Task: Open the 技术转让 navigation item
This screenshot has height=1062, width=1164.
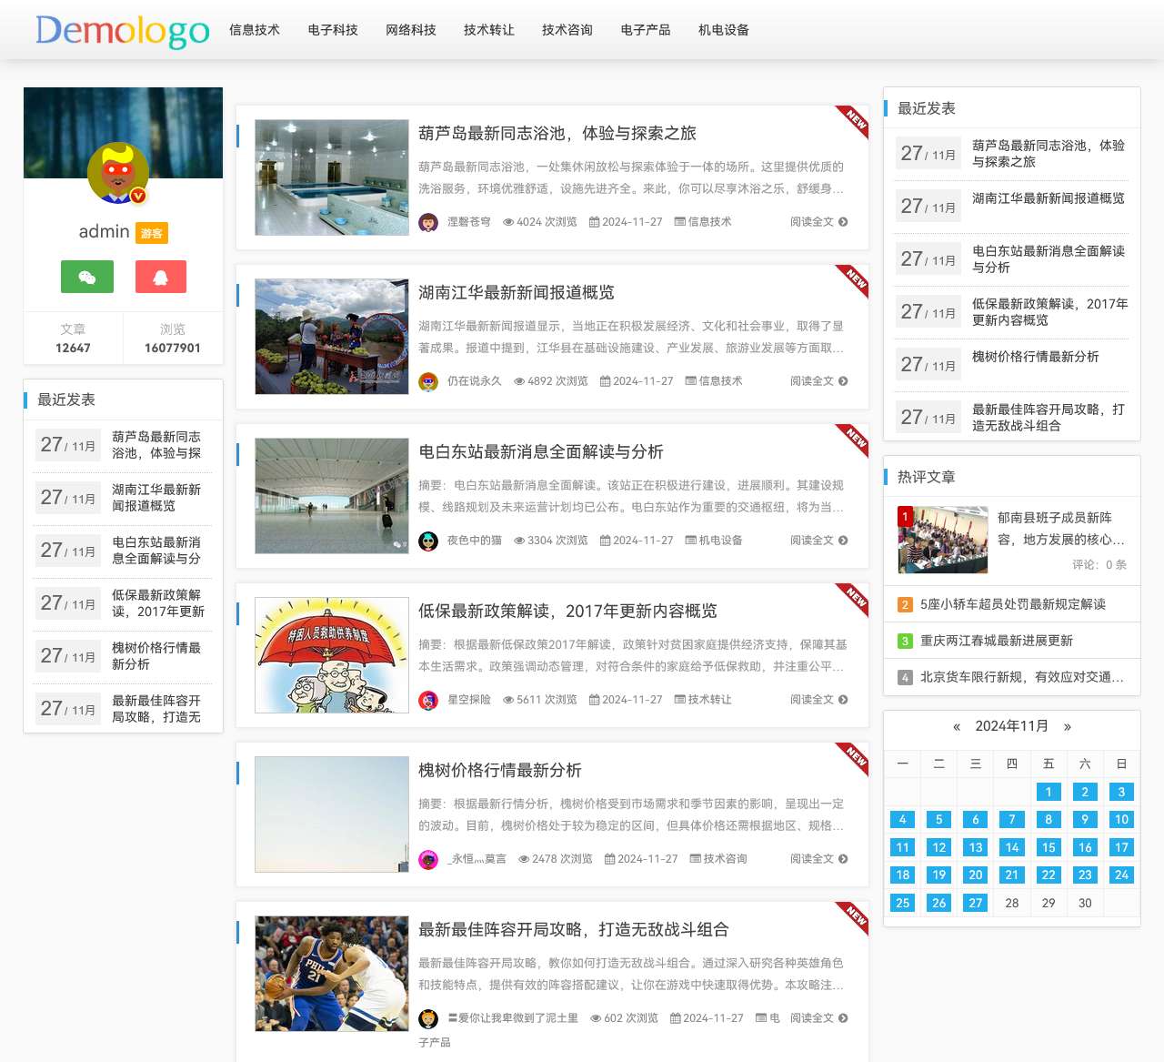Action: 489,30
